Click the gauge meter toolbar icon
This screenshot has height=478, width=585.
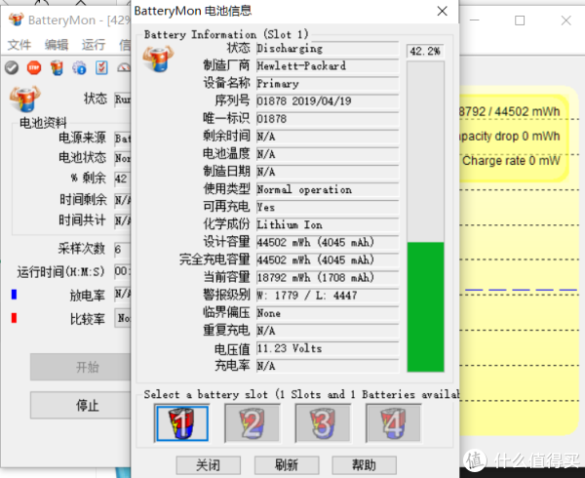(x=123, y=67)
